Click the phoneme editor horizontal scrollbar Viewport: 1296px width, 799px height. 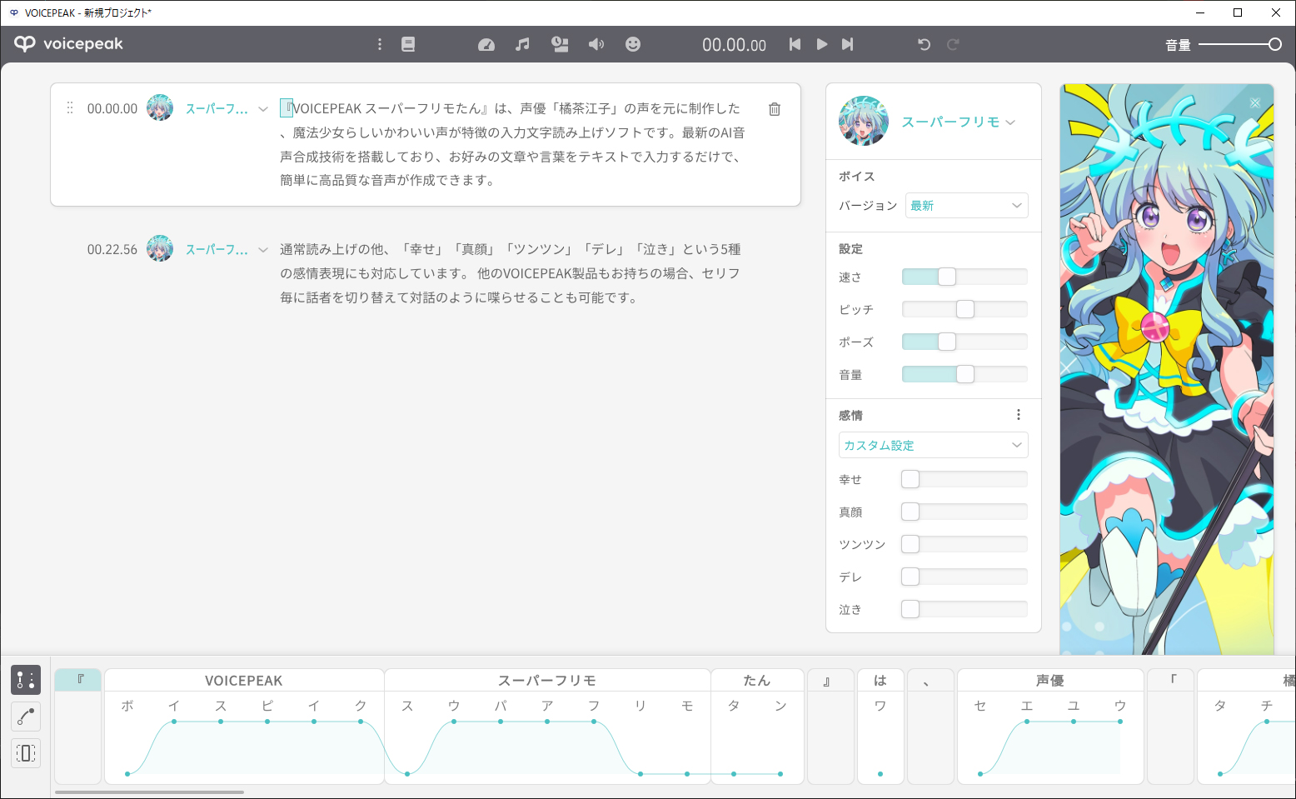150,792
